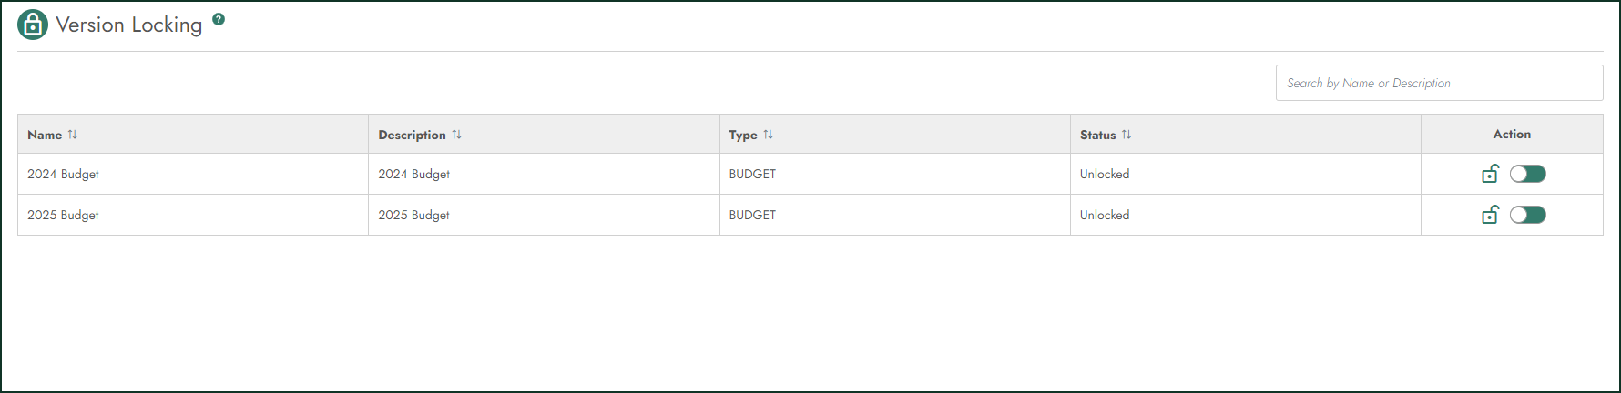The image size is (1621, 393).
Task: Click the Unlocked status of 2024 Budget
Action: point(1105,174)
